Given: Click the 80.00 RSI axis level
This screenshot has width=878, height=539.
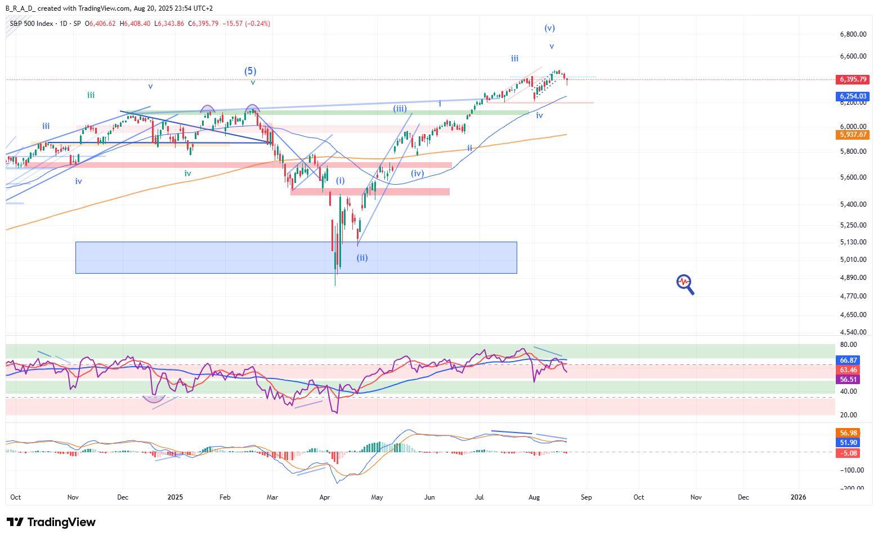Looking at the screenshot, I should 849,345.
